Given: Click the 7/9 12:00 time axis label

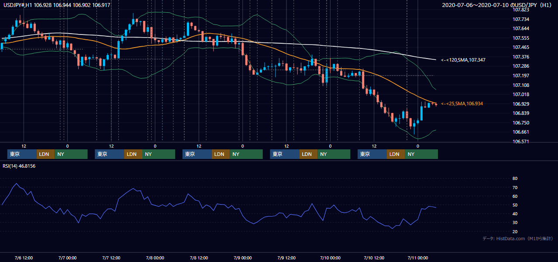Looking at the screenshot, I should (286, 258).
